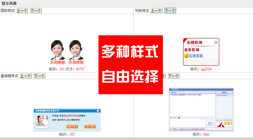The width and height of the screenshot is (253, 139).
Task: Click 上一个 button next to 邀请框样式
Action: click(x=26, y=76)
